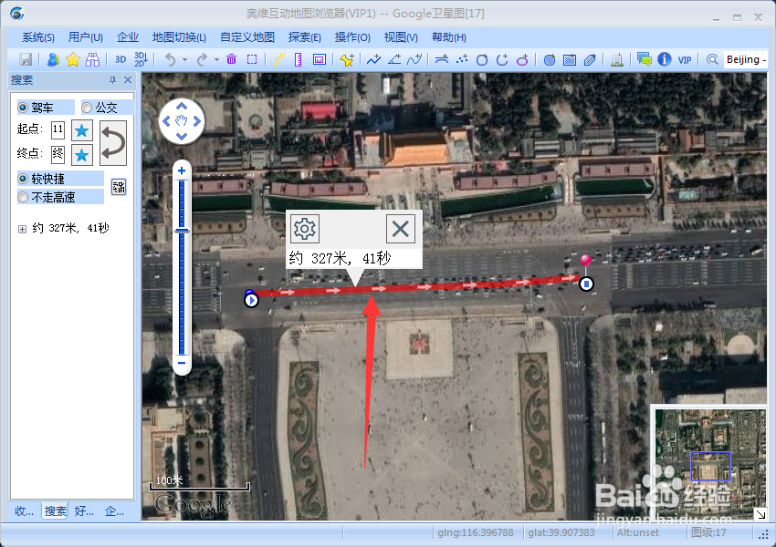Open search with the binoculars icon
Image resolution: width=776 pixels, height=547 pixels.
pos(92,60)
